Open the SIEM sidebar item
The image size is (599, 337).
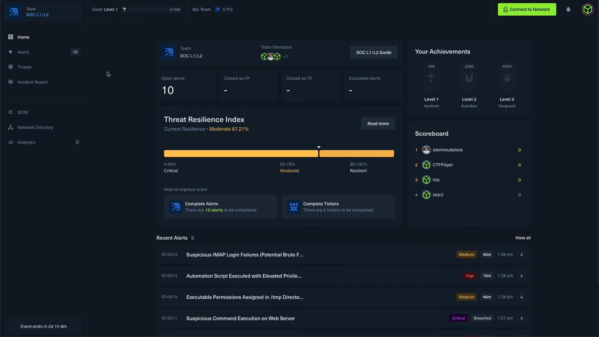coord(23,112)
